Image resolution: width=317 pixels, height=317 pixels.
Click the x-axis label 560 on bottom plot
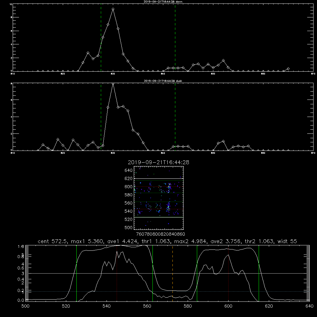click(147, 306)
